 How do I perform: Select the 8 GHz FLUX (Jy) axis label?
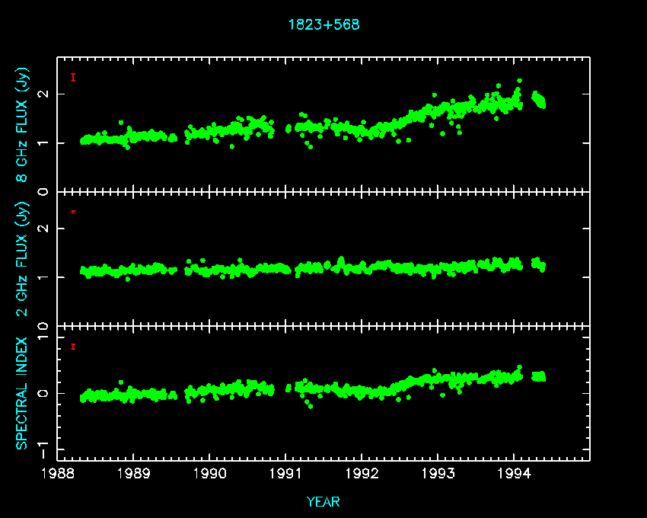(23, 126)
